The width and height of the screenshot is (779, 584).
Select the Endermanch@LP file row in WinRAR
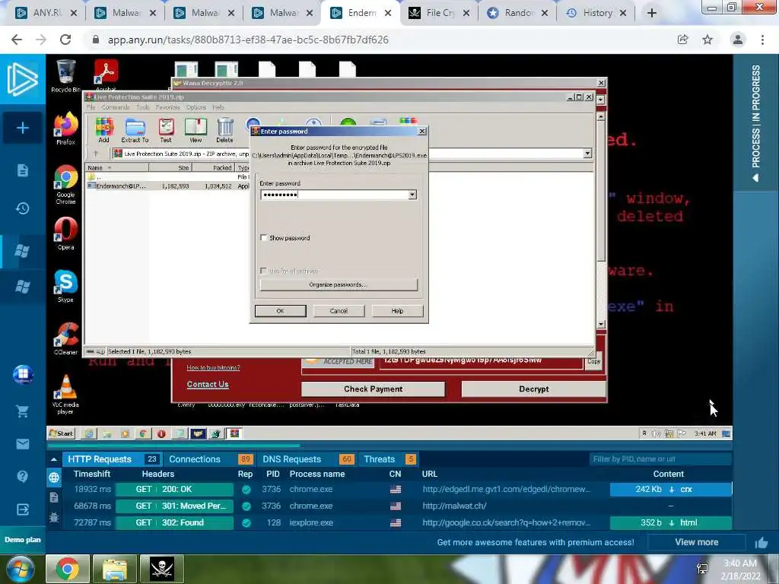click(x=167, y=186)
